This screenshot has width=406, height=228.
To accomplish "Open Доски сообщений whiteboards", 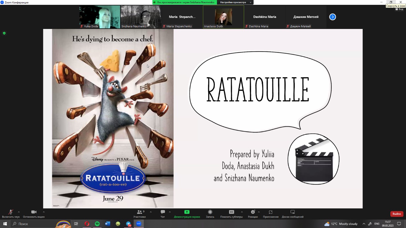I will (x=292, y=212).
